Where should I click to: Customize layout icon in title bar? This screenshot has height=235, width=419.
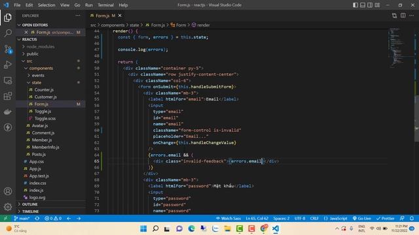click(377, 5)
